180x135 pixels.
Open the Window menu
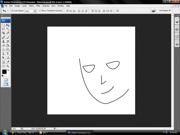[x=61, y=6]
